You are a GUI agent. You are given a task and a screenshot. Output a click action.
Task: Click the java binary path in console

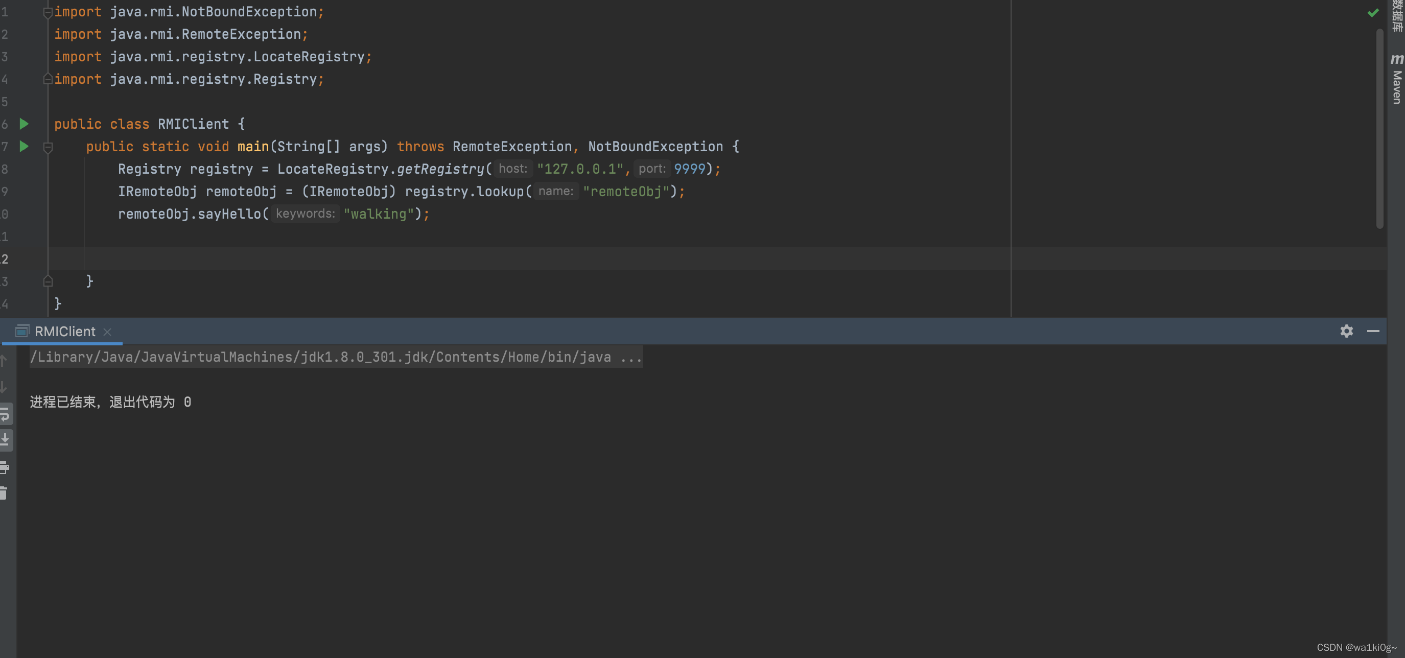(x=320, y=357)
